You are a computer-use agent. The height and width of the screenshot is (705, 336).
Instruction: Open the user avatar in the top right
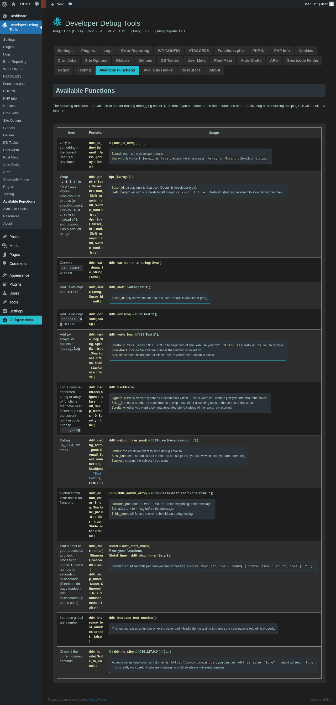tap(331, 4)
